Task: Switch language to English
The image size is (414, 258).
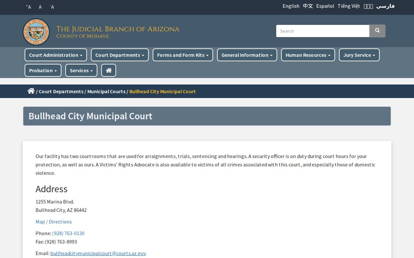Action: pos(291,6)
